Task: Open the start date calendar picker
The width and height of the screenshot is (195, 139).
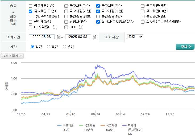Action: click(x=58, y=37)
